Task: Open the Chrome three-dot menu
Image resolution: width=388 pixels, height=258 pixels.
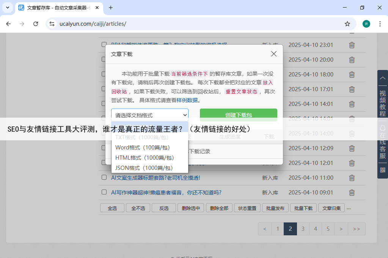Action: click(380, 24)
